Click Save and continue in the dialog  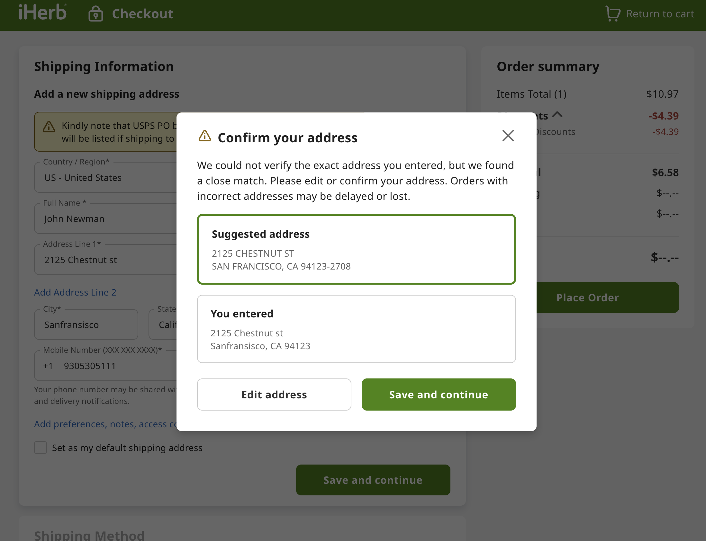438,395
